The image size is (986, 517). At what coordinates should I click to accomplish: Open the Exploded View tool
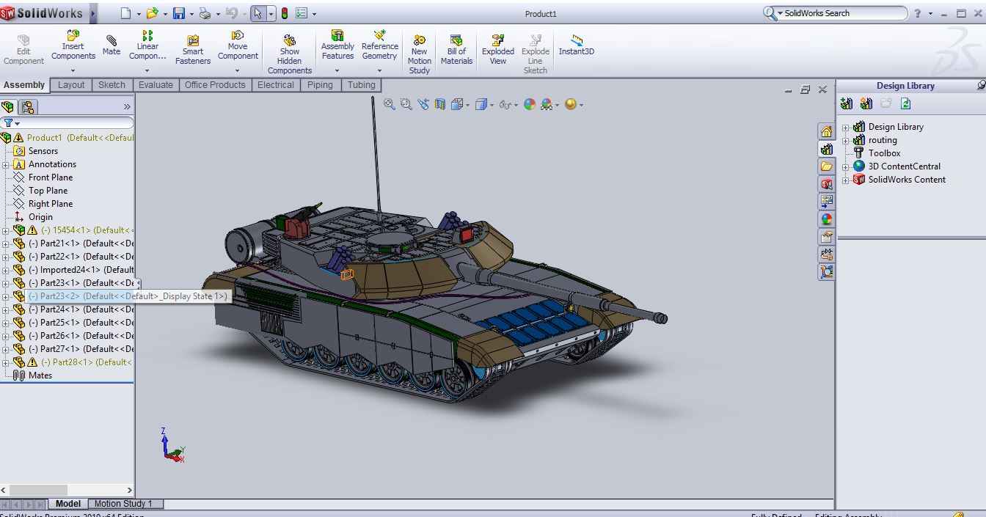click(497, 47)
